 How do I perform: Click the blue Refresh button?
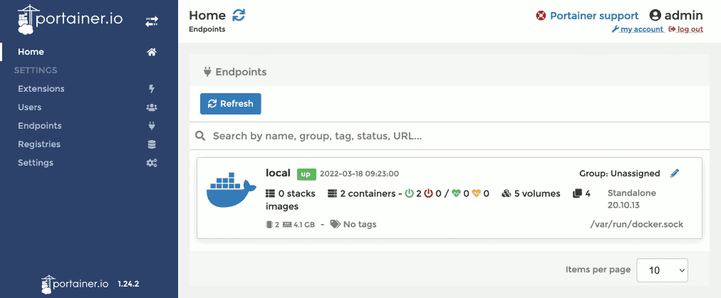pos(230,104)
